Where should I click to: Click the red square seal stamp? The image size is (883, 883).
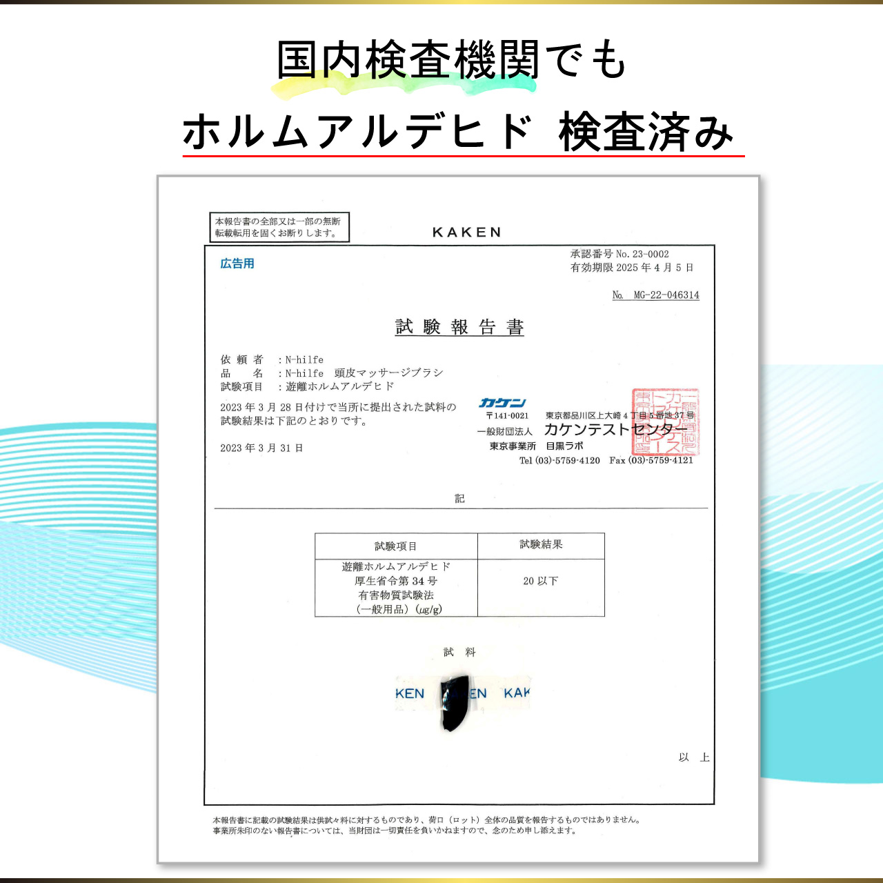(666, 422)
